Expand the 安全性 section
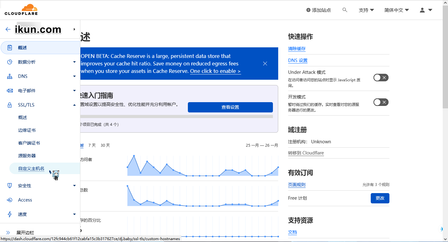The image size is (448, 242). pyautogui.click(x=74, y=186)
